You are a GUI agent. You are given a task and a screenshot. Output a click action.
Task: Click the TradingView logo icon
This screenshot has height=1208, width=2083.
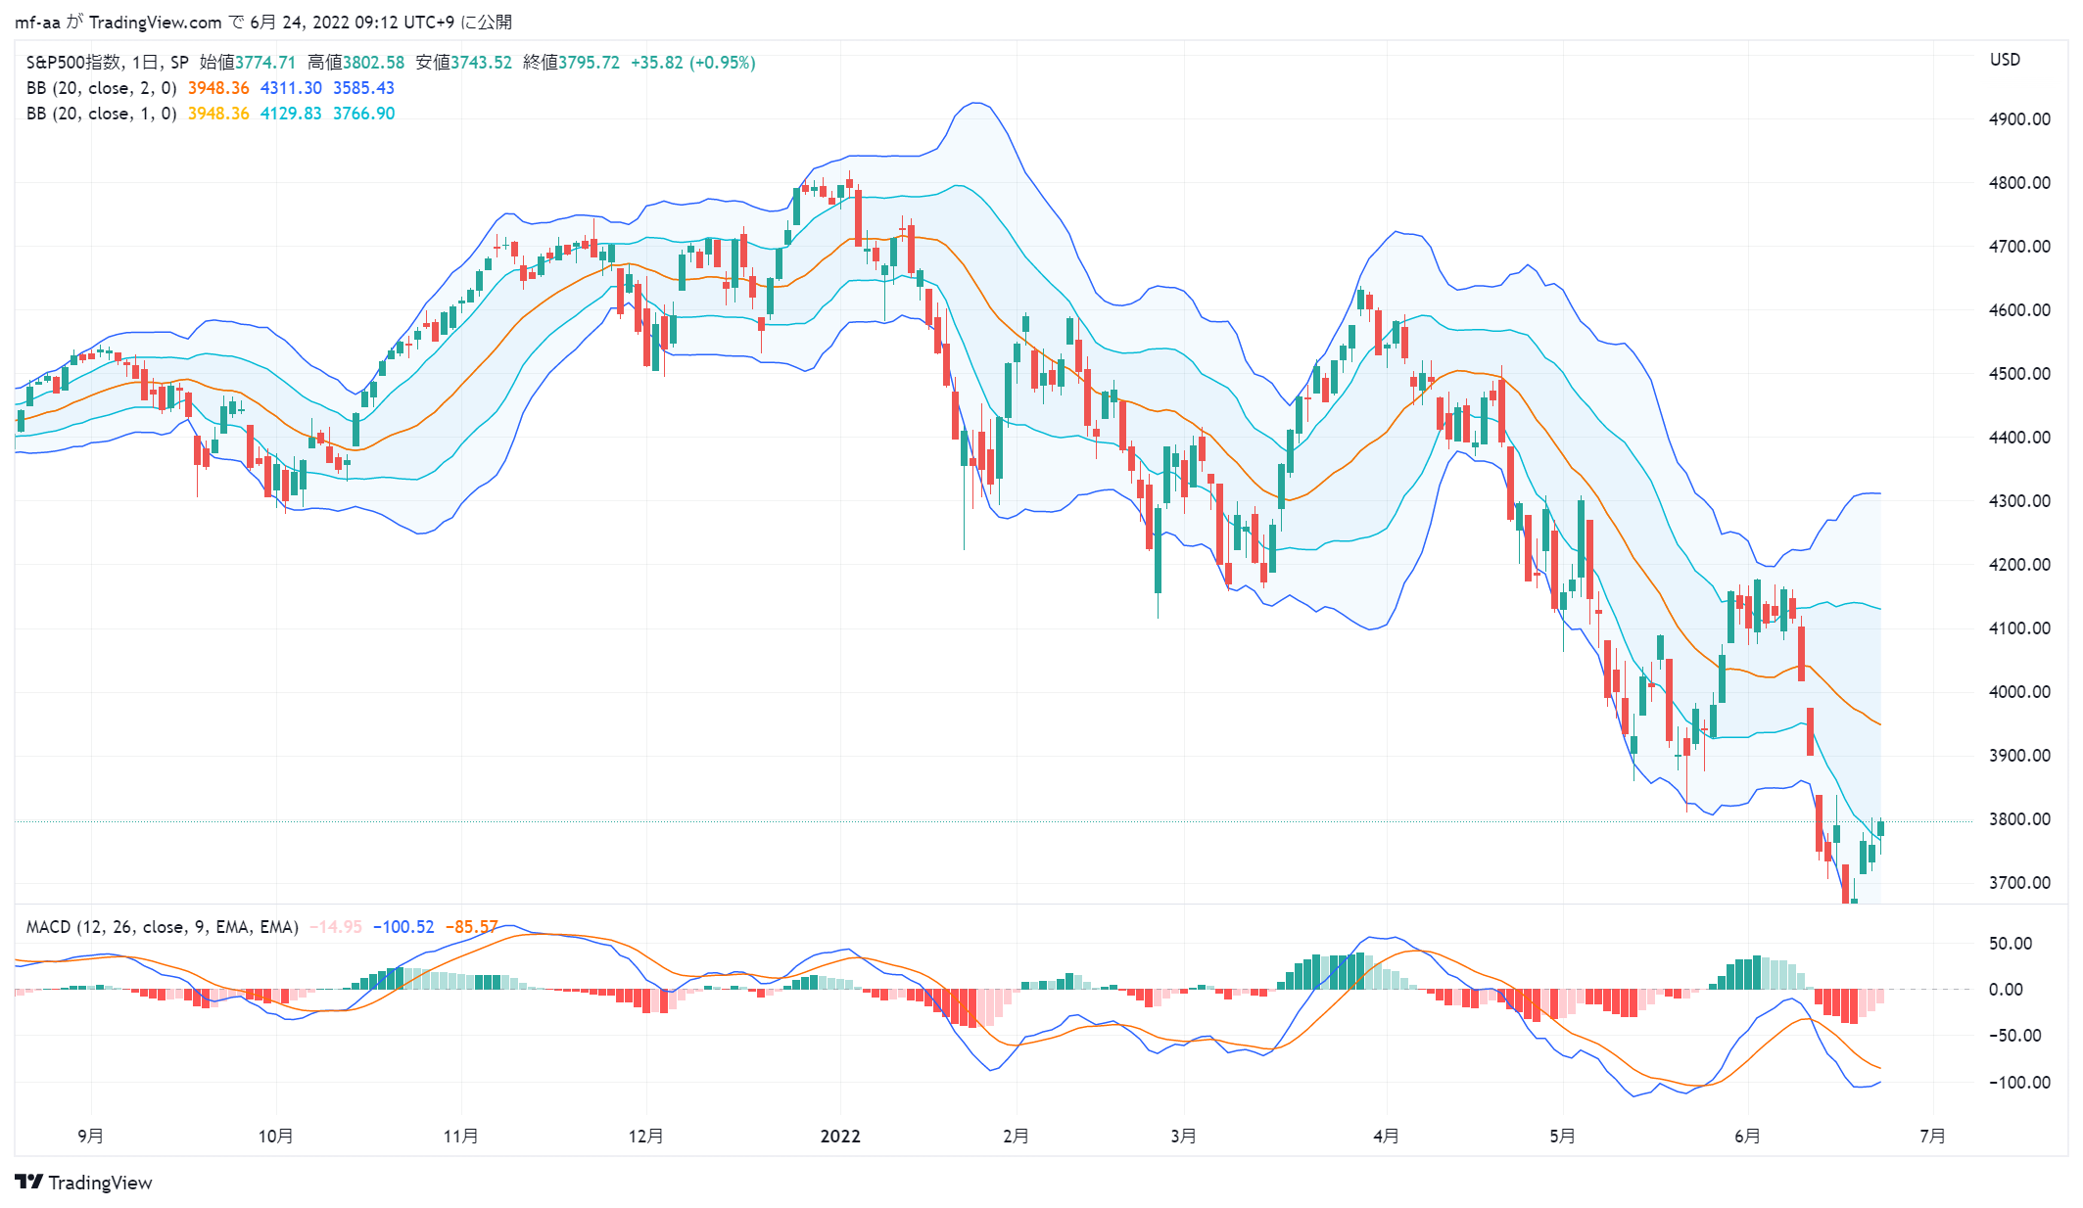pyautogui.click(x=29, y=1182)
